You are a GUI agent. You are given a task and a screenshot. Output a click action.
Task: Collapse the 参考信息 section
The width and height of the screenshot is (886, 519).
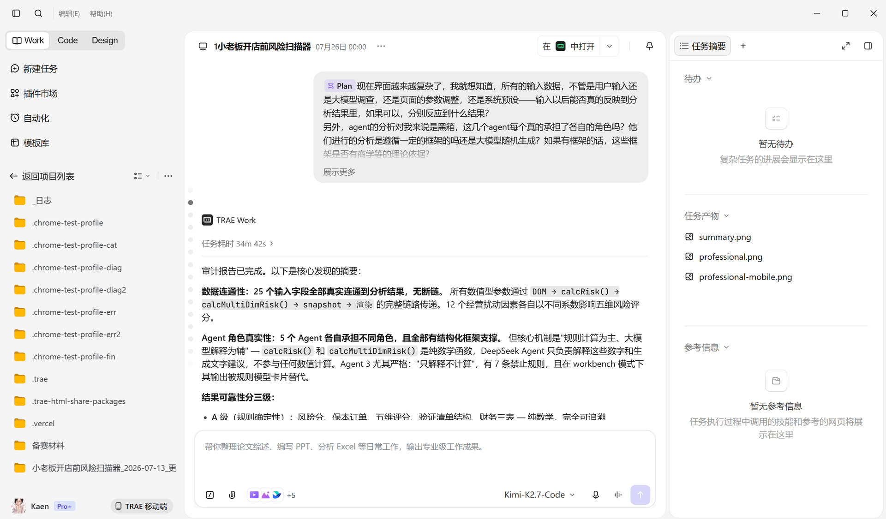(x=706, y=347)
